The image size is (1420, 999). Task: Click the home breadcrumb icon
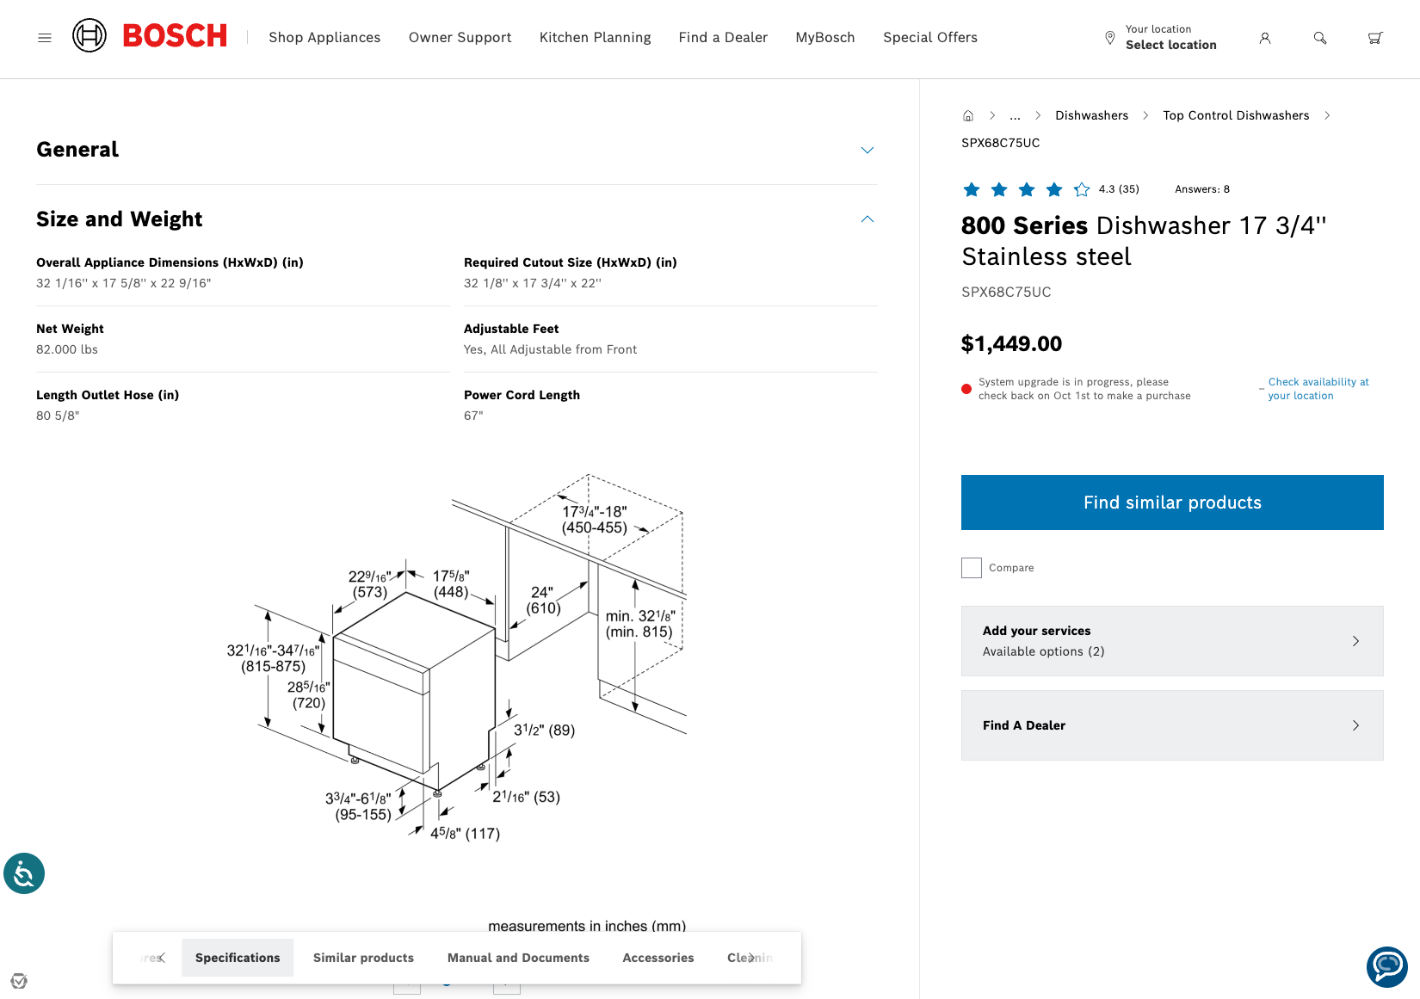click(968, 115)
